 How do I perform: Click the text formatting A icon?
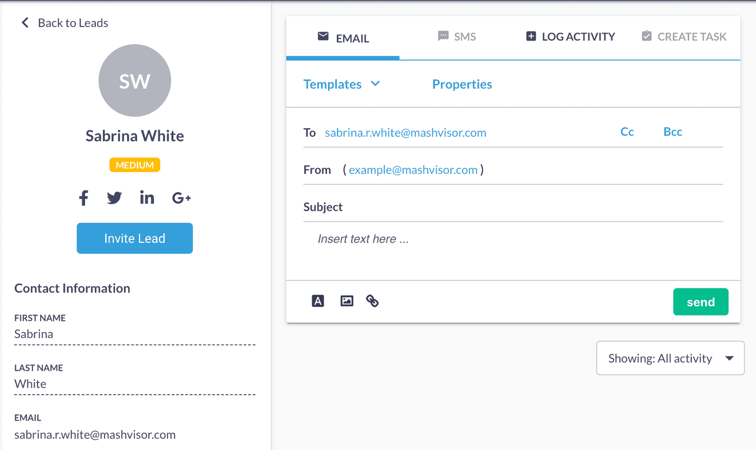point(318,301)
